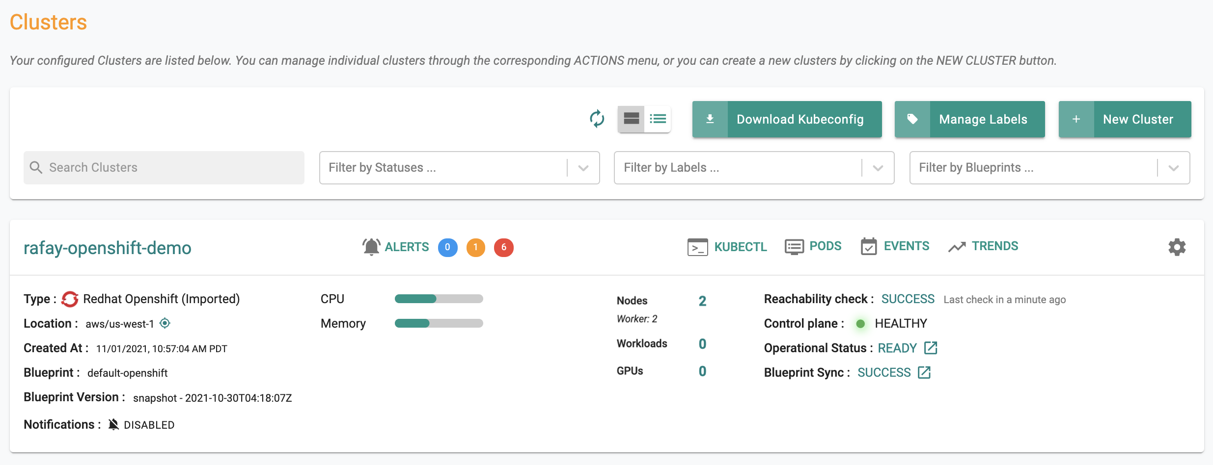Create a New Cluster
The image size is (1213, 465).
coord(1125,119)
